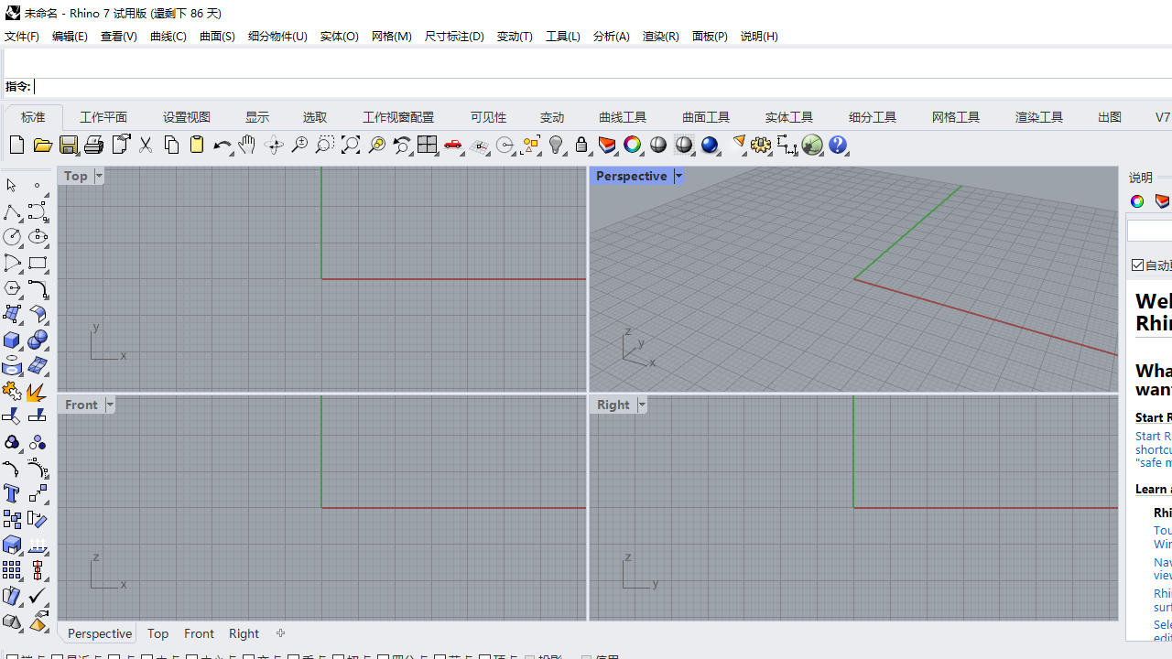The width and height of the screenshot is (1172, 659).
Task: Select the Pan view hand tool
Action: pos(247,145)
